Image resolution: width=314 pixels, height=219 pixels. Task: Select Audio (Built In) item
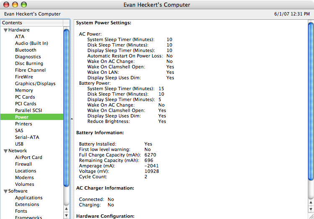point(31,43)
